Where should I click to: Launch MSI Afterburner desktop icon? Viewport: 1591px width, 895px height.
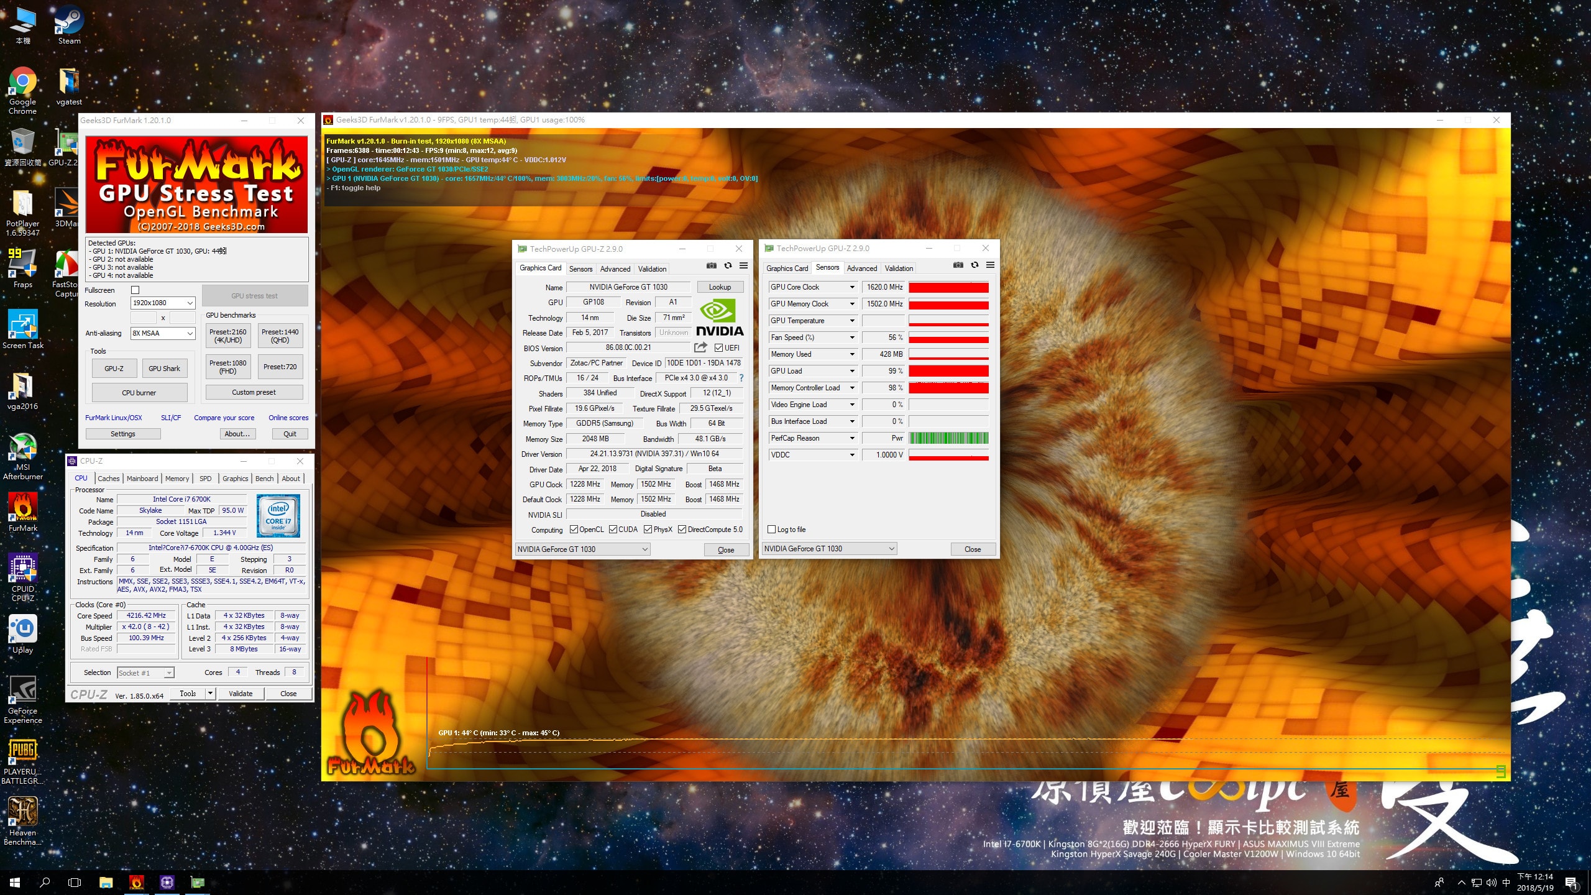pos(22,456)
